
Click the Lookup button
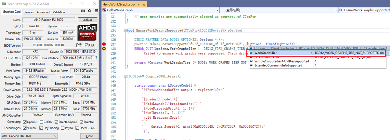pyautogui.click(x=87, y=20)
